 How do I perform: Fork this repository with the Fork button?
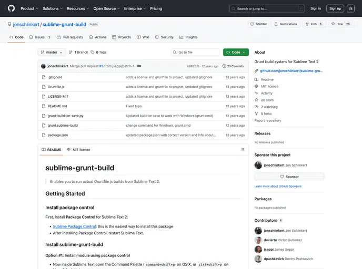(314, 24)
